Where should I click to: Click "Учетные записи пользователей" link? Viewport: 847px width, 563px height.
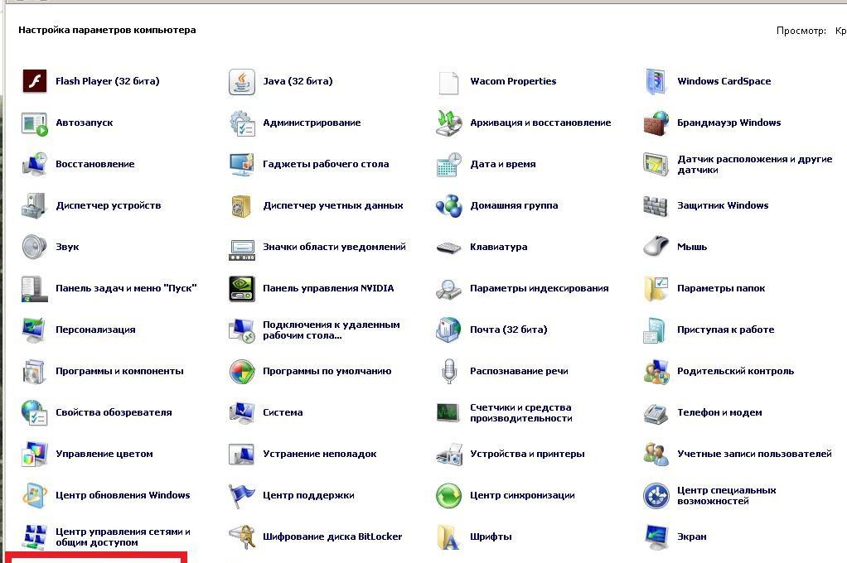coord(755,454)
